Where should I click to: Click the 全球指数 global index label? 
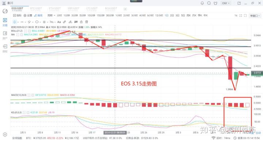pos(17,138)
